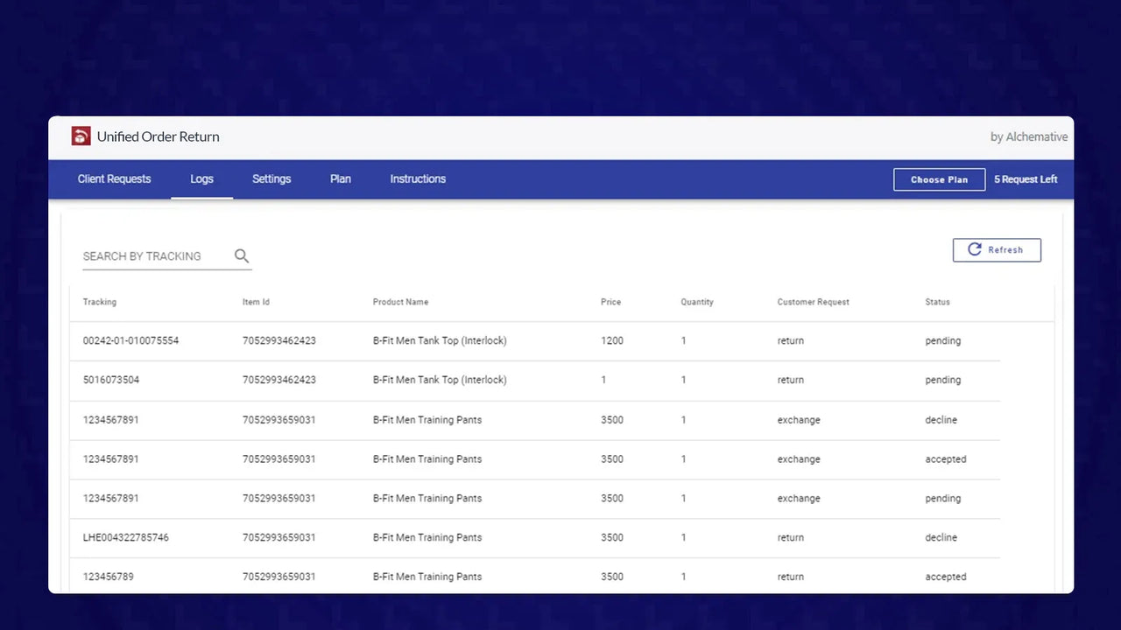Click the 5 Request Left label
Screen dimensions: 1121x630
[1026, 179]
